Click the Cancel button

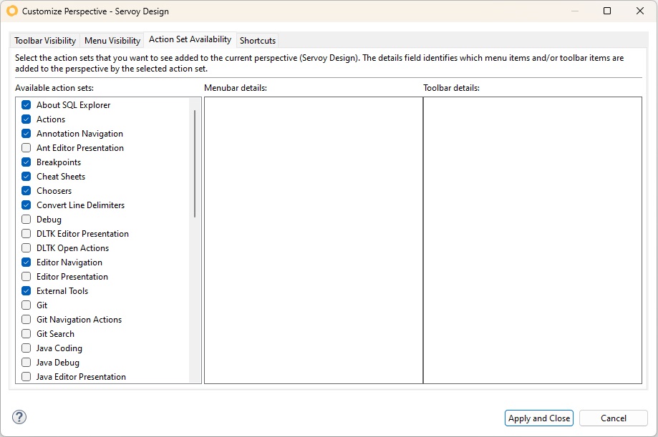[x=613, y=418]
